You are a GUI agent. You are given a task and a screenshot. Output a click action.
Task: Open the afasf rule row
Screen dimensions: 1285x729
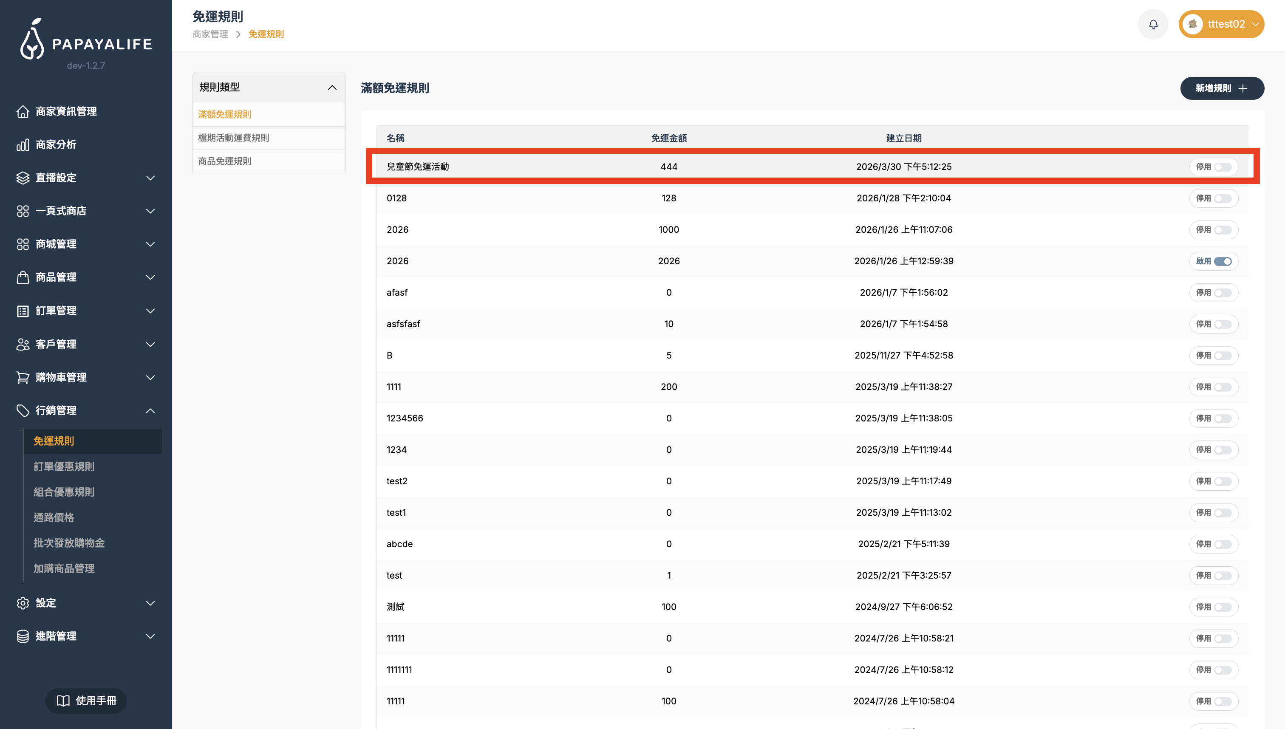pos(398,292)
